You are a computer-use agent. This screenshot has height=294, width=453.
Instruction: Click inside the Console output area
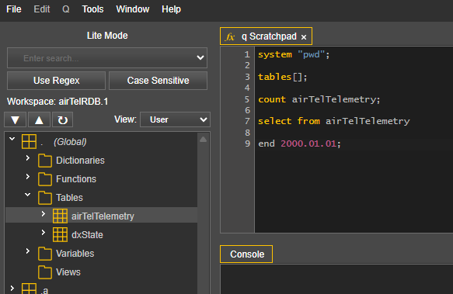336,279
